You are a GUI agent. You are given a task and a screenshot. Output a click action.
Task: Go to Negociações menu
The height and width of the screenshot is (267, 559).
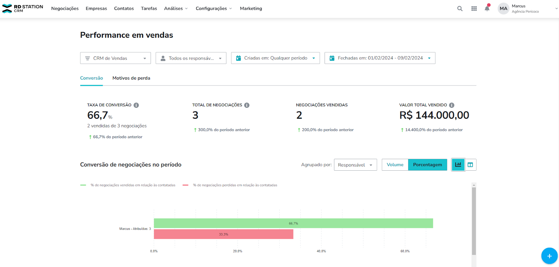pyautogui.click(x=65, y=8)
